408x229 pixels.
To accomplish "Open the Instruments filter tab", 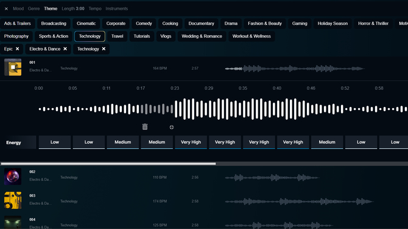I will pyautogui.click(x=116, y=9).
